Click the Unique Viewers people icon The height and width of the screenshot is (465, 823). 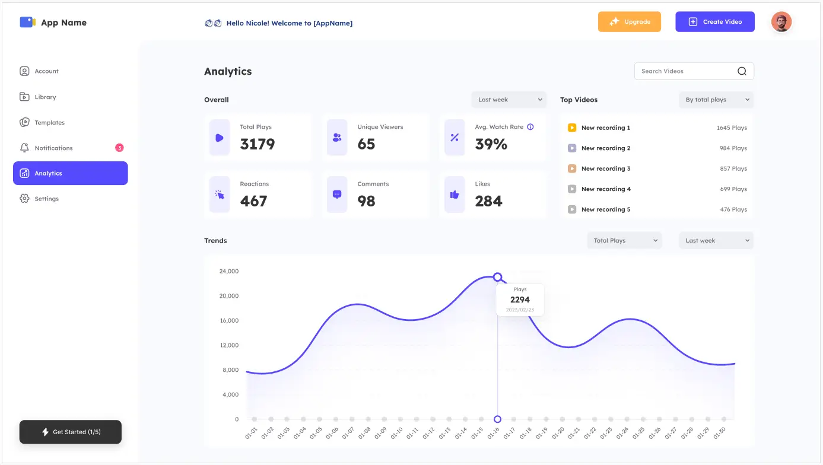(337, 138)
